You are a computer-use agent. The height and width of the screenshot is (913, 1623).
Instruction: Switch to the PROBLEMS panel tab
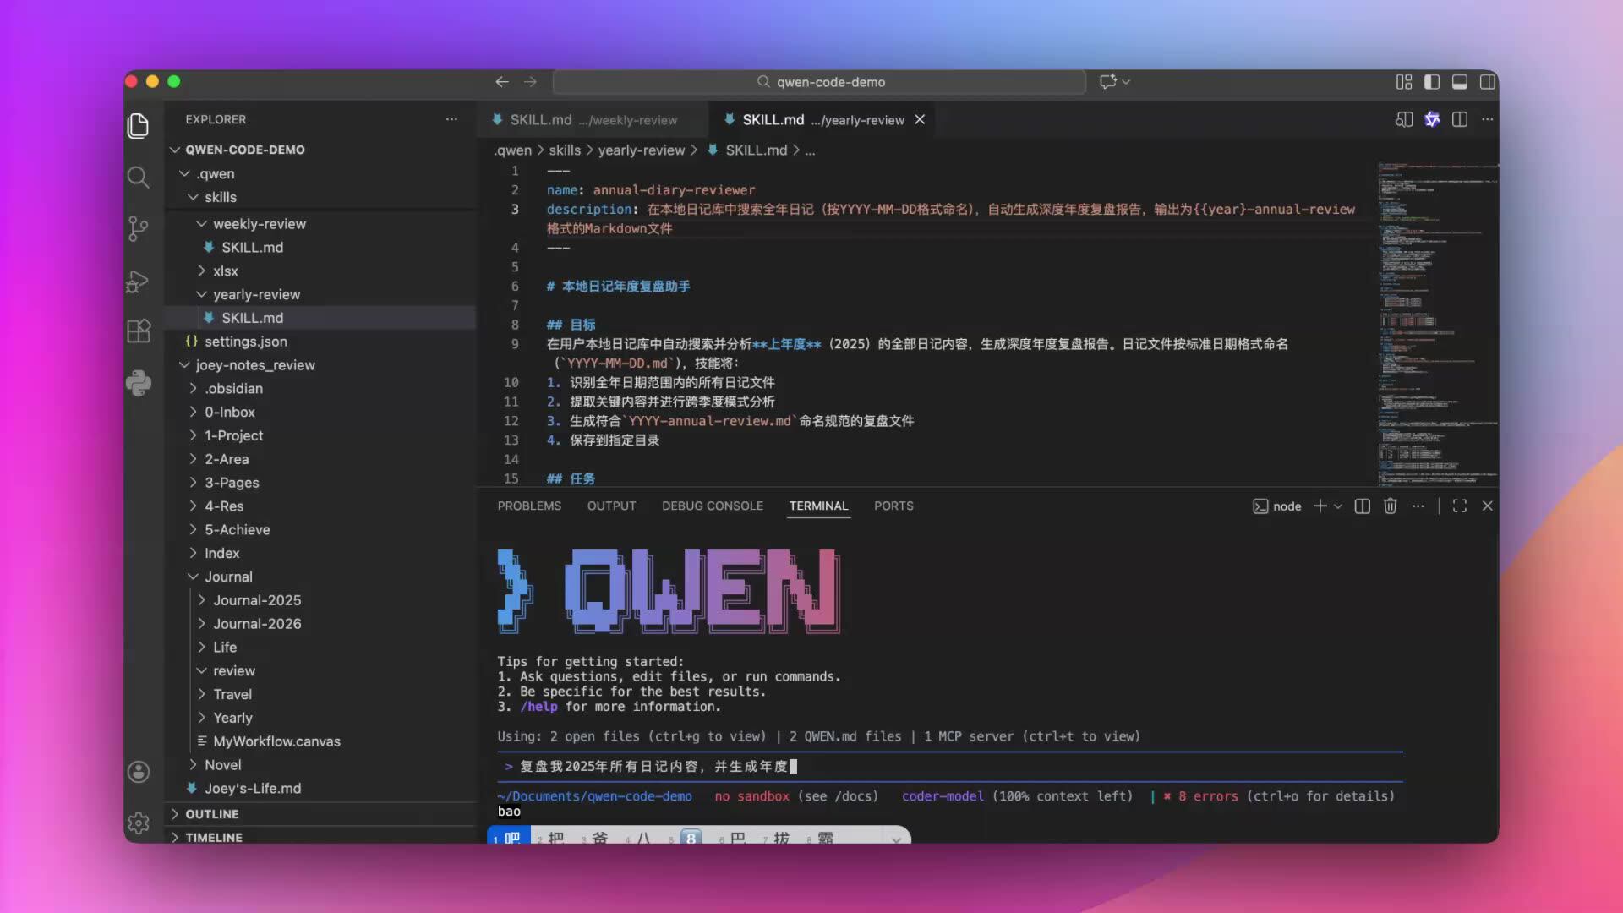(x=529, y=506)
